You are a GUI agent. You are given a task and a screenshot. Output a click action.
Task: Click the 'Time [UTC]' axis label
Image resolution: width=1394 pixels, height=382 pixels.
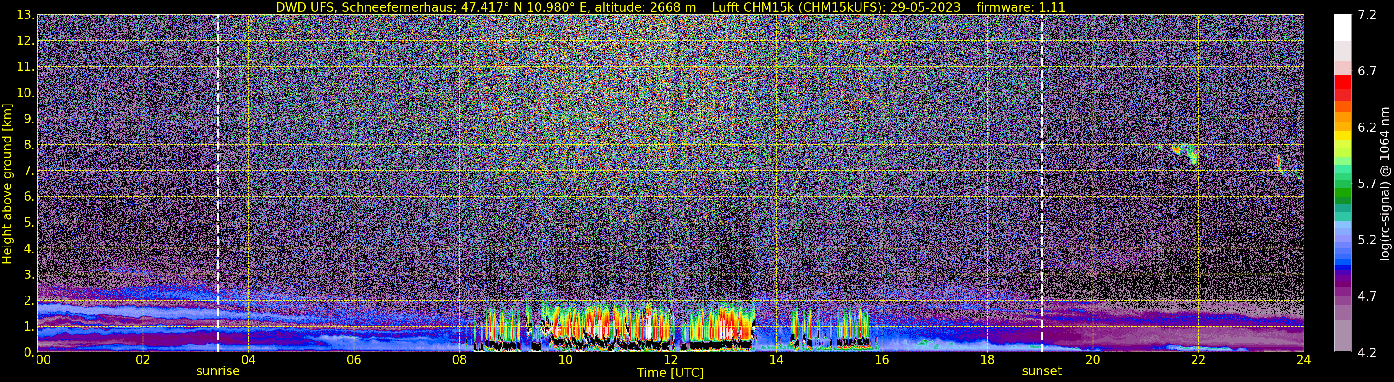click(x=670, y=372)
